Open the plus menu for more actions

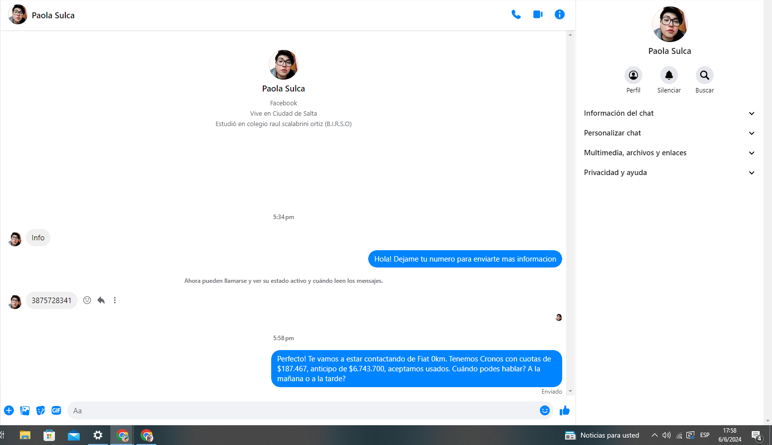click(9, 410)
